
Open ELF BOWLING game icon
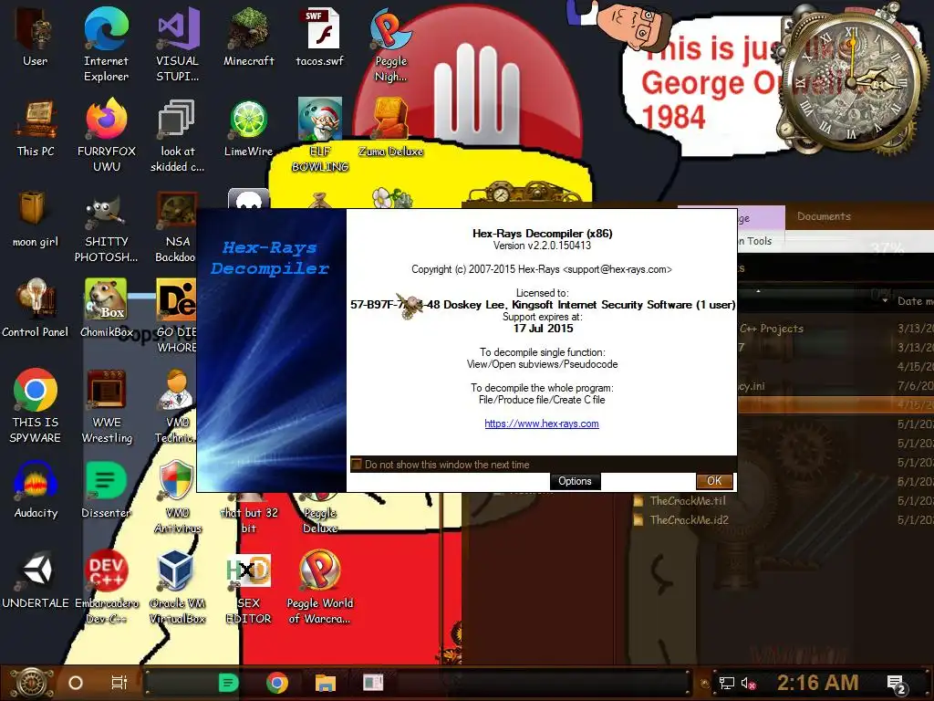(x=320, y=135)
